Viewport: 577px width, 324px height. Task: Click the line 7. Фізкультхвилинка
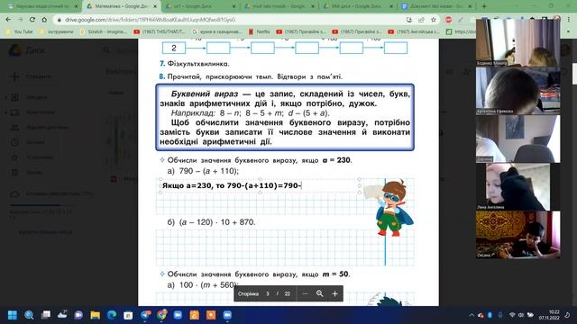194,64
